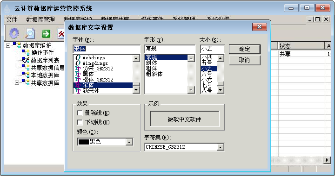Viewport: 335px width, 176px height.
Task: Click the green arrow toolbar icon
Action: coord(46,34)
